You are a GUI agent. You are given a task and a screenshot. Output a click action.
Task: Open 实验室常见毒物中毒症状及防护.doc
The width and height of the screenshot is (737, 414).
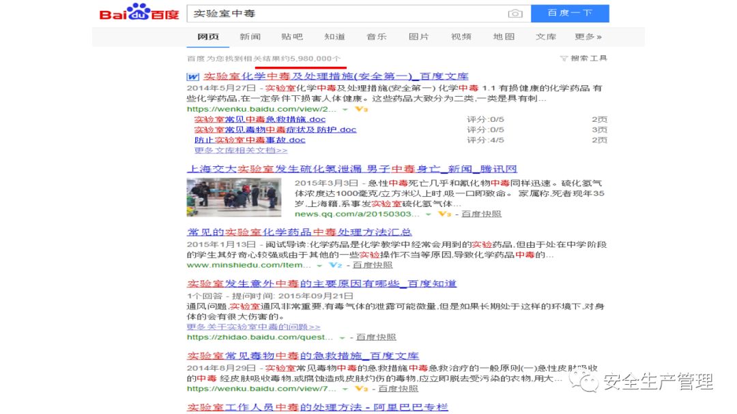tap(276, 130)
